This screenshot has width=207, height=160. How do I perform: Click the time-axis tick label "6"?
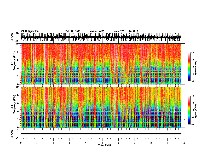coord(119,143)
